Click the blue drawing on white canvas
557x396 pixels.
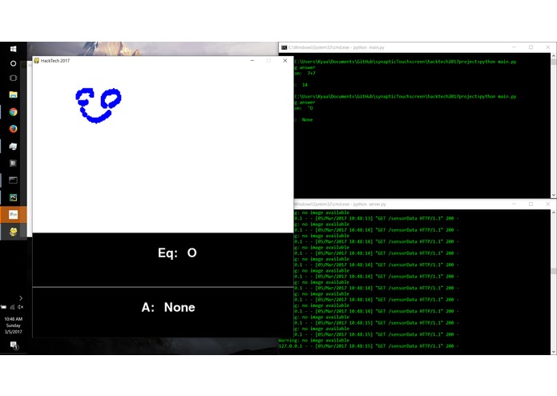[99, 106]
